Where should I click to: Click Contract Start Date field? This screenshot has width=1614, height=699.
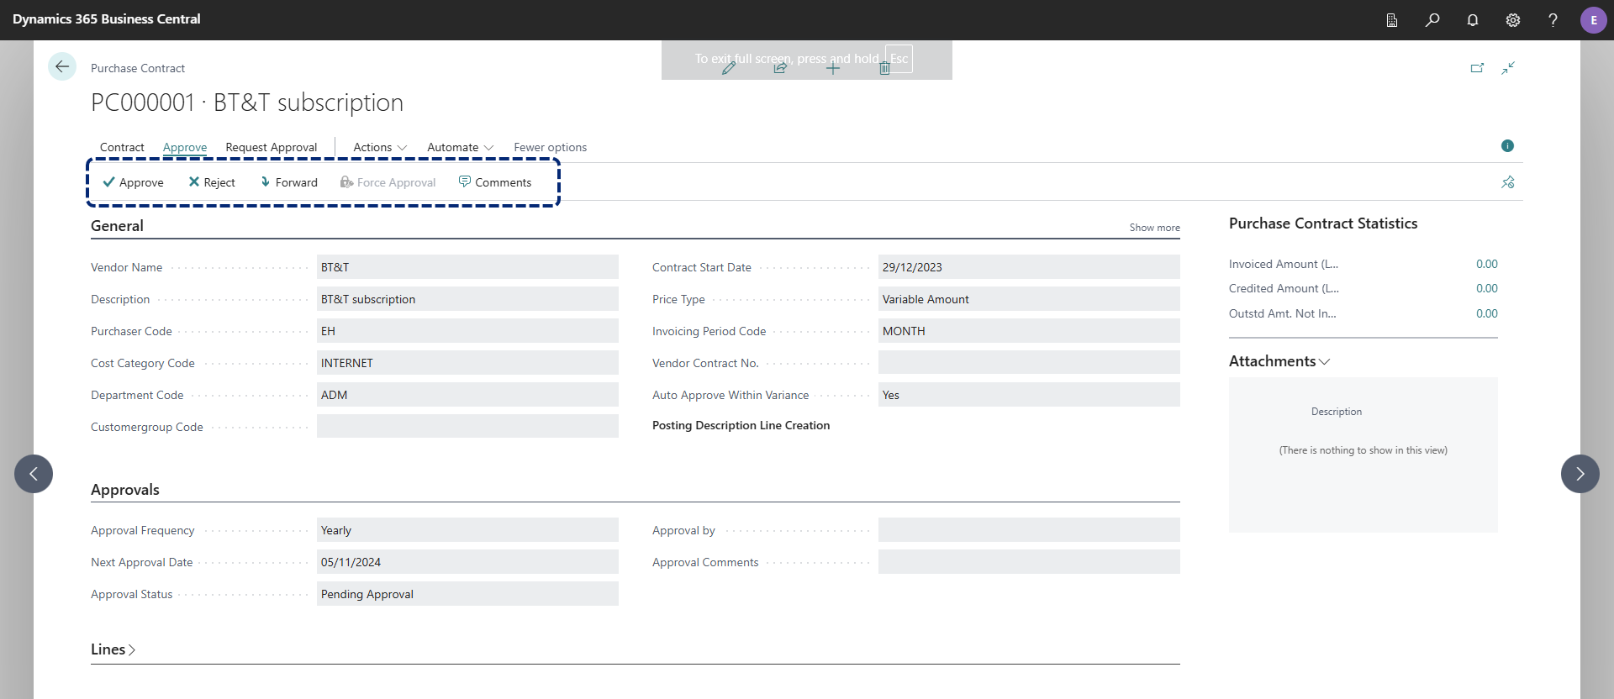point(1029,267)
